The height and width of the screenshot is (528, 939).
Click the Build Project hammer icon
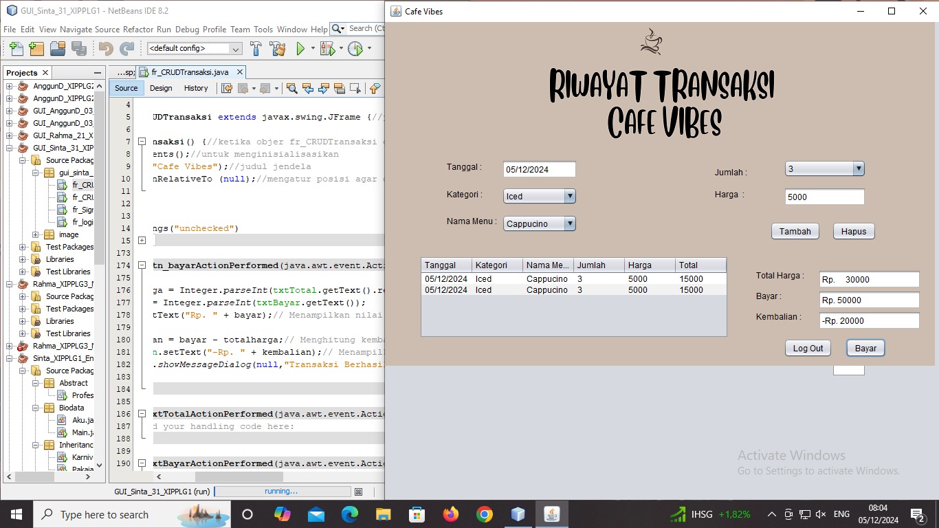pos(256,49)
